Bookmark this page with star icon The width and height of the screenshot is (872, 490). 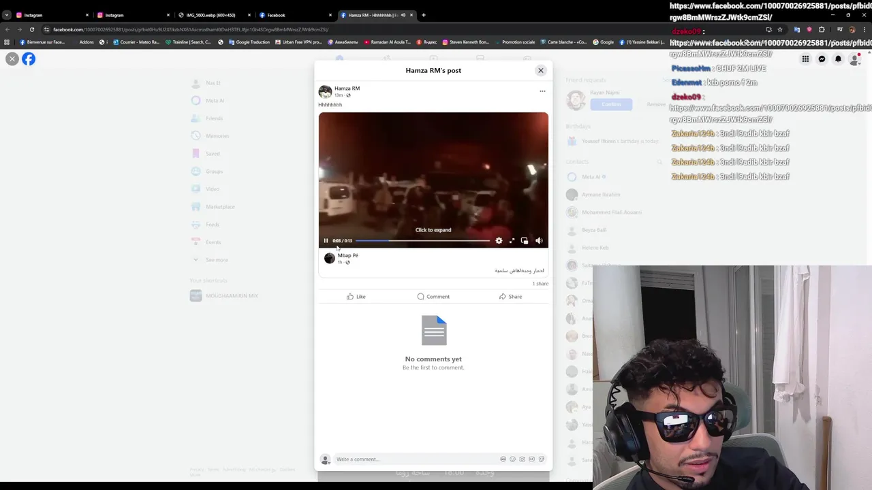coord(779,29)
